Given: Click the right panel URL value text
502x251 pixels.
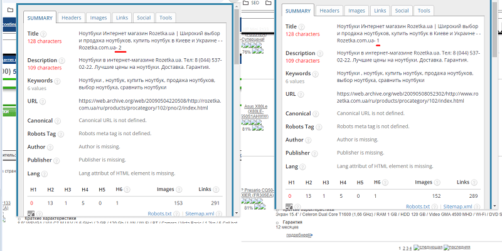Looking at the screenshot, I should [x=407, y=98].
